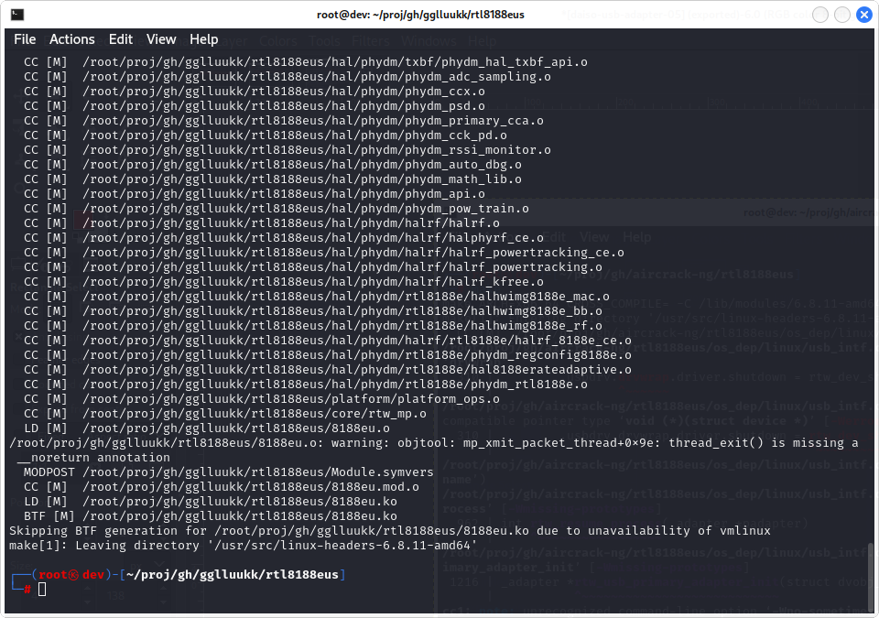Click the make[1] Leaving directory line
Screen dimensions: 879x618
point(243,545)
